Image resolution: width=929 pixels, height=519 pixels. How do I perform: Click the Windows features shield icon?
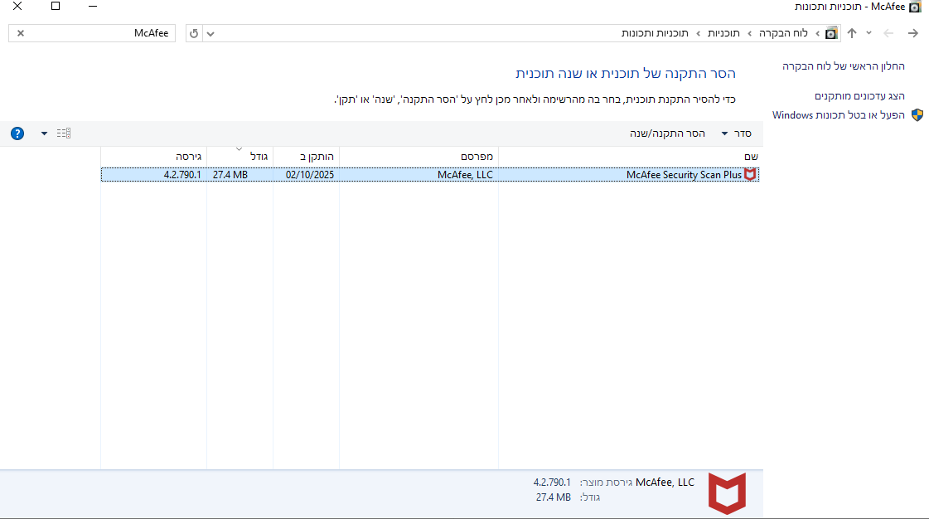point(917,115)
